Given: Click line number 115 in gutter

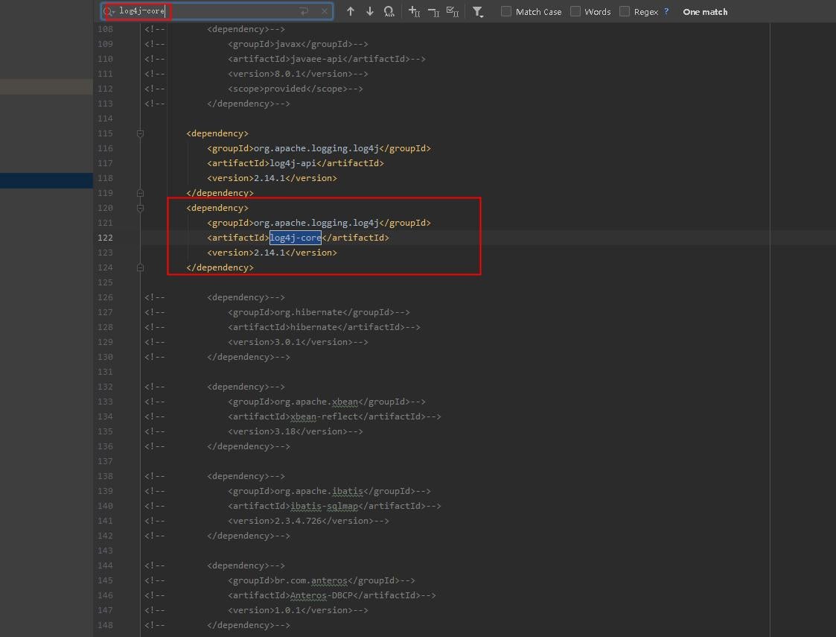Looking at the screenshot, I should pos(105,133).
